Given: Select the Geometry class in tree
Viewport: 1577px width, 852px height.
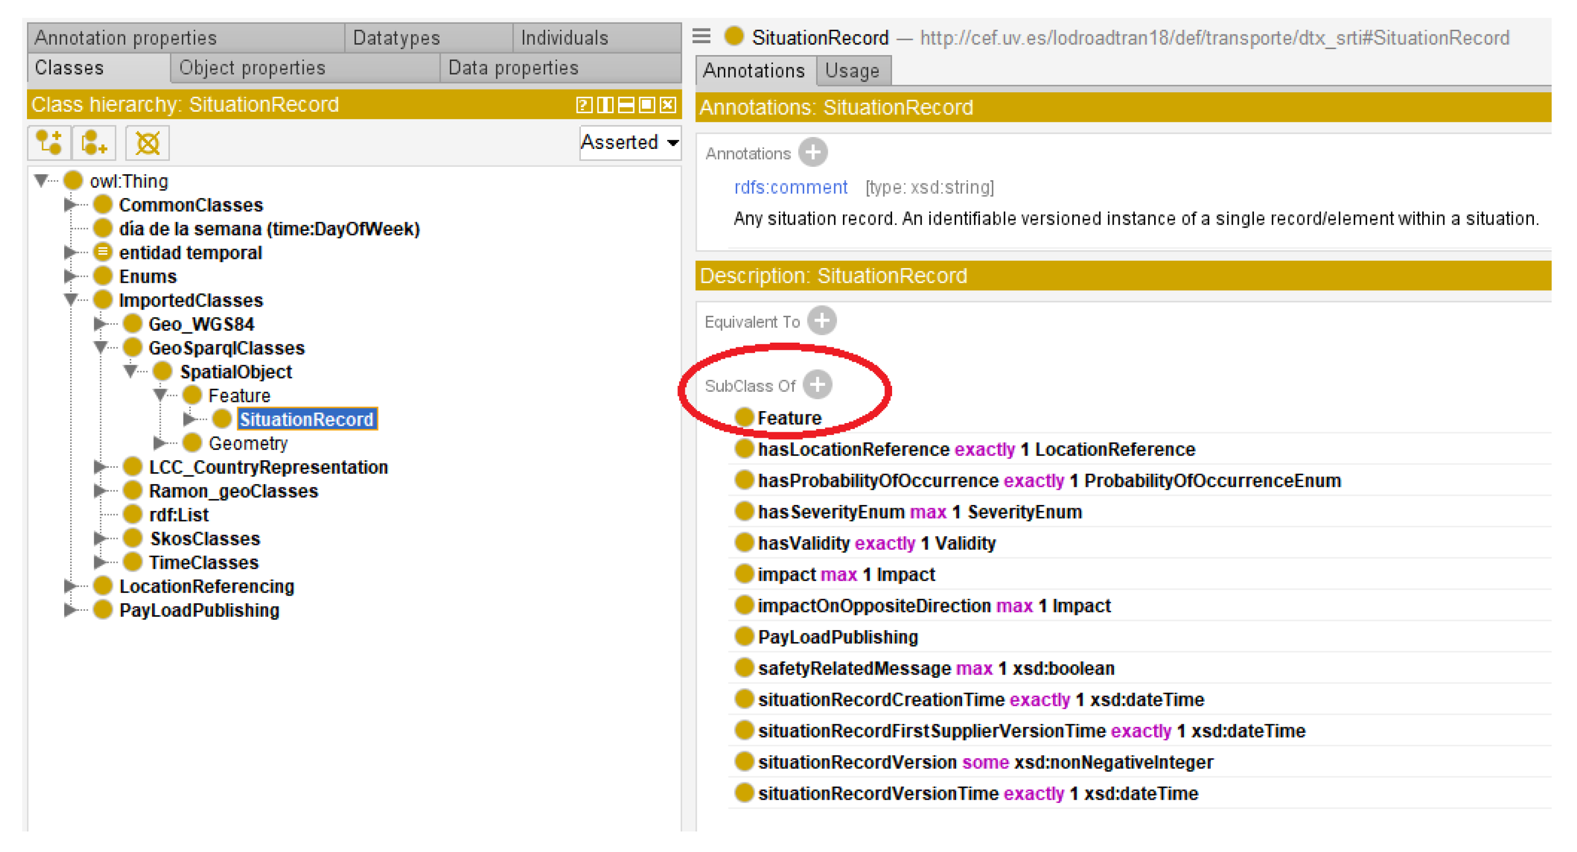Looking at the screenshot, I should (x=248, y=443).
